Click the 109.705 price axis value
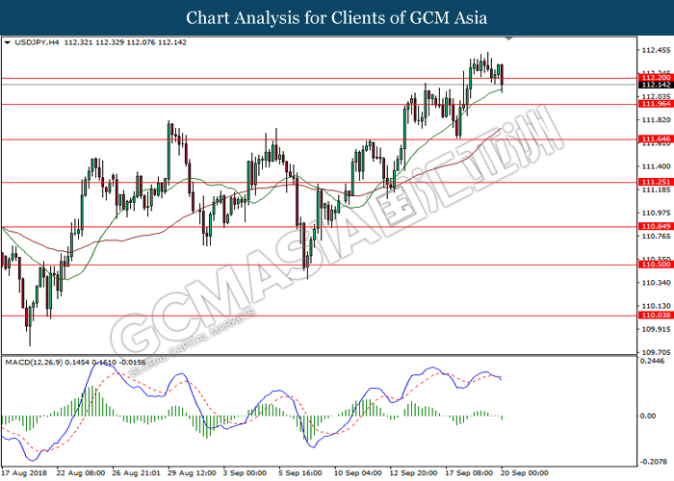The width and height of the screenshot is (674, 481). 656,352
